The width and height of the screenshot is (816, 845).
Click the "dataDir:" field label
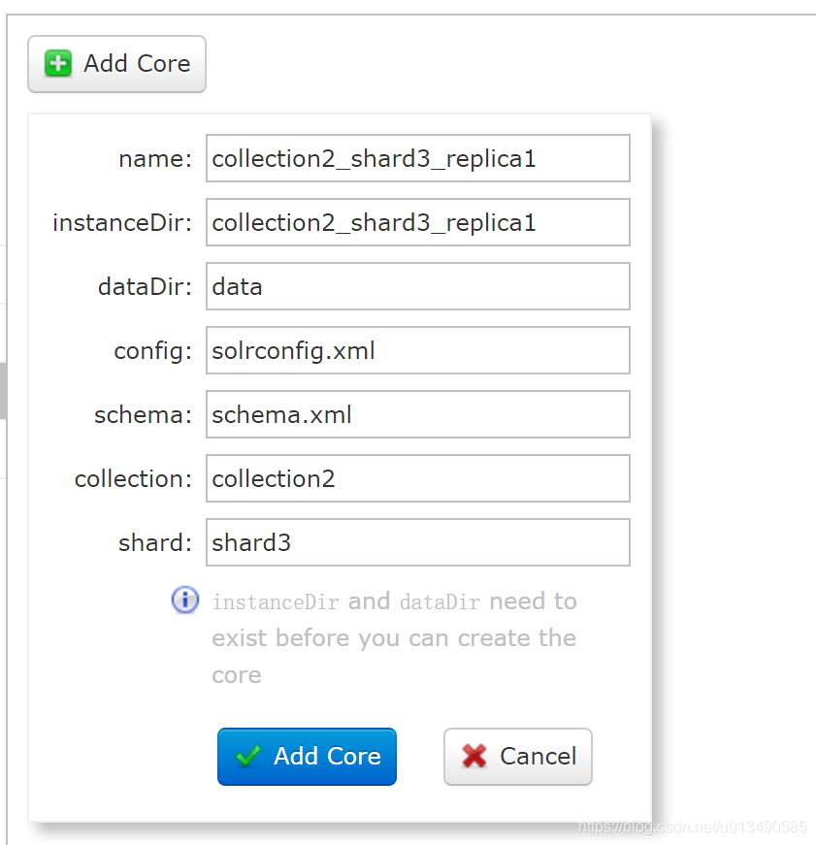pos(145,286)
